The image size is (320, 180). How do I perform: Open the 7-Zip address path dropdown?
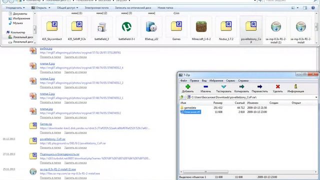(316, 97)
